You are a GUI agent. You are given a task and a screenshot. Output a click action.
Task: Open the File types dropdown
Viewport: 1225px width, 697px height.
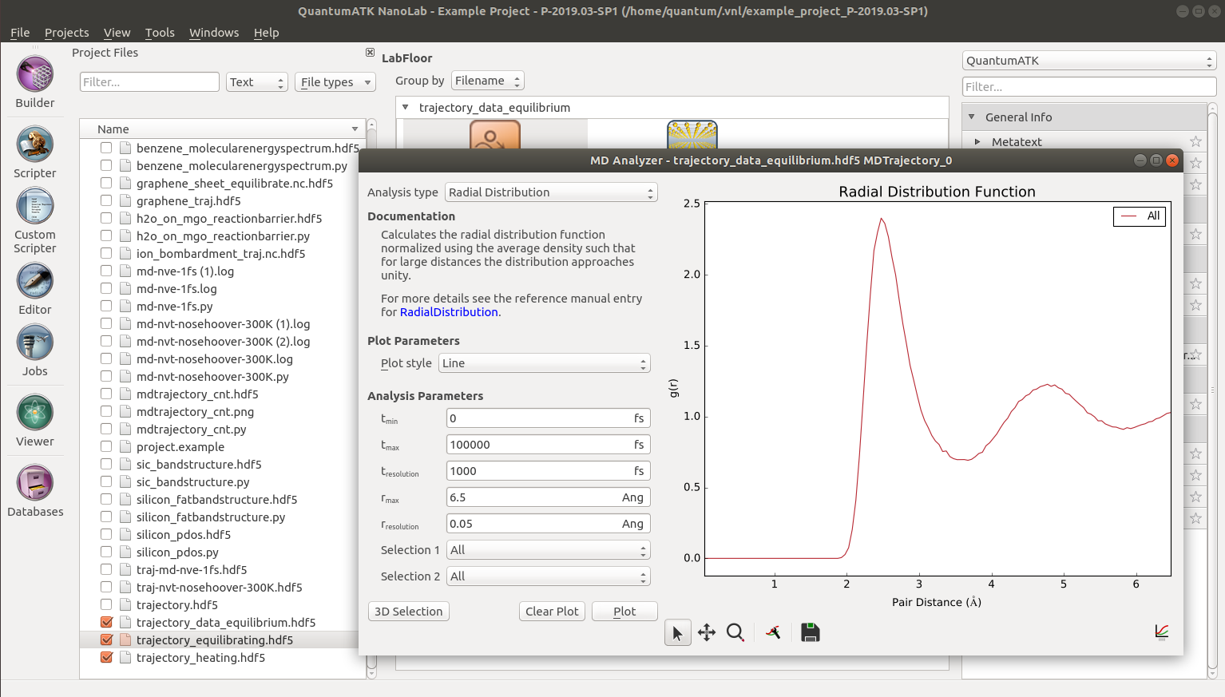335,81
